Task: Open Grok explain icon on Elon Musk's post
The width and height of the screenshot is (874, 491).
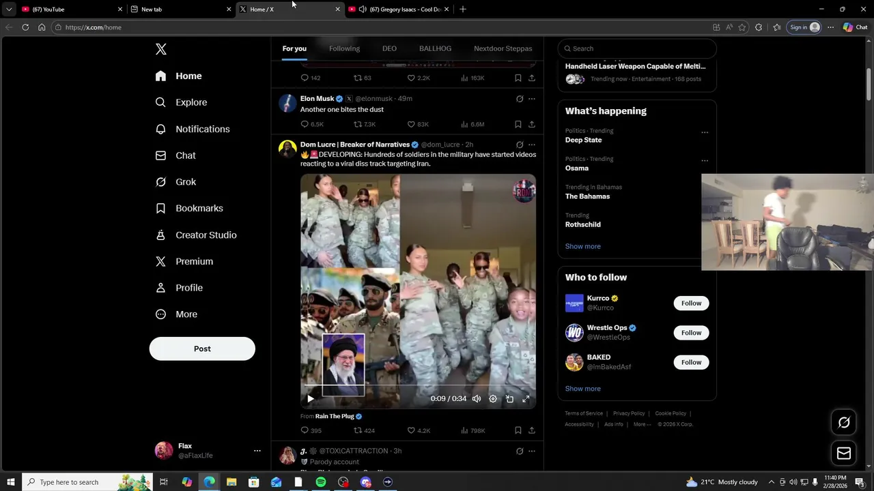Action: 520,99
